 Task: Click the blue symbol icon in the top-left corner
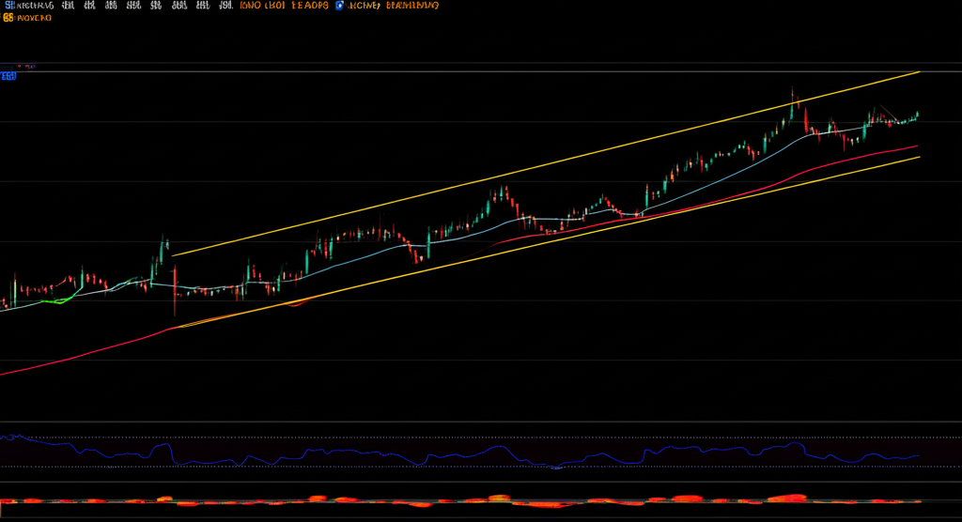8,5
